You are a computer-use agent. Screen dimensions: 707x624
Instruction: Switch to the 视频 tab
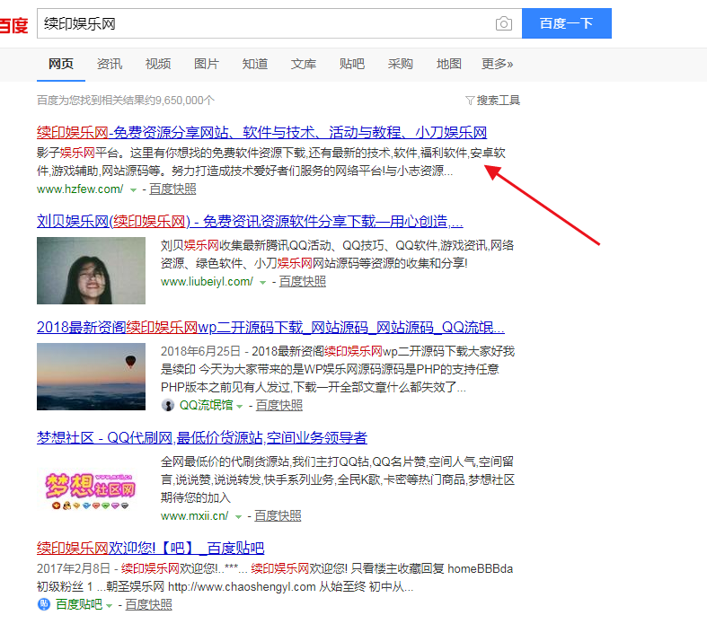click(x=158, y=64)
